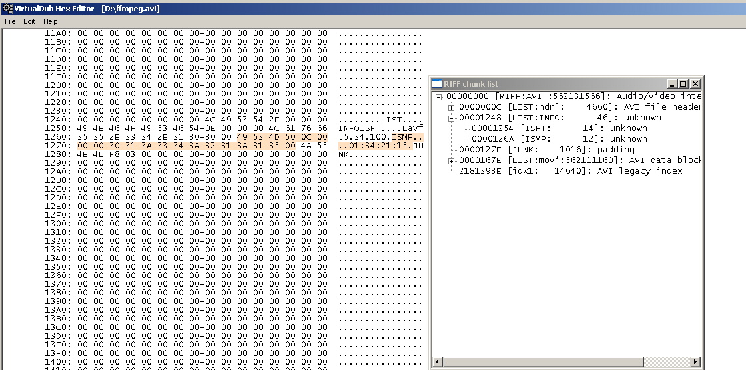Select the idx1 AVI legacy index entry
Image resolution: width=746 pixels, height=370 pixels.
pyautogui.click(x=570, y=171)
